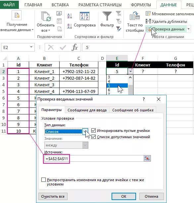
Task: Click the Refresh All icon
Action: coord(46,16)
